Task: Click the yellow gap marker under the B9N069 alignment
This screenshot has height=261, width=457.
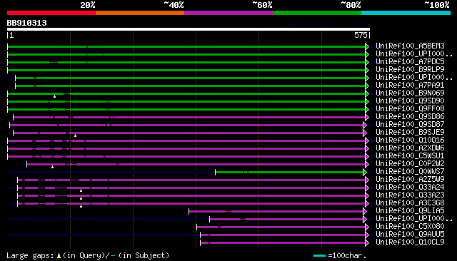Action: (54, 96)
